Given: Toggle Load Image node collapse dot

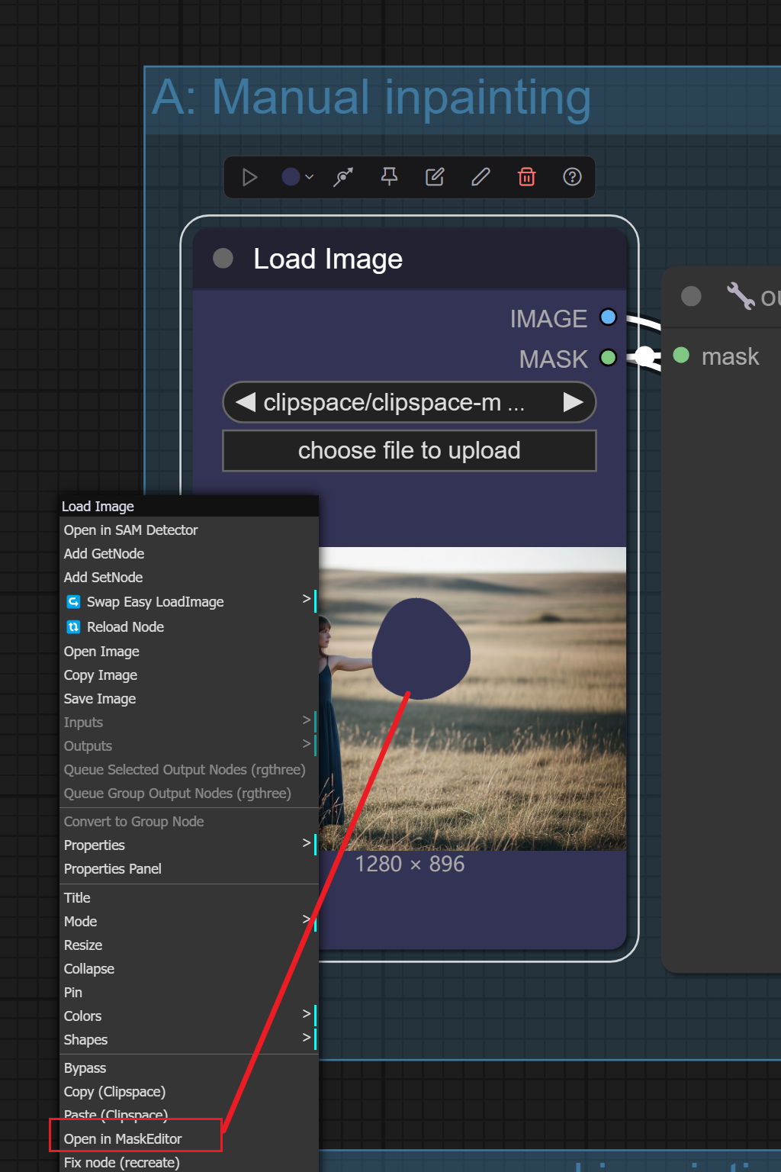Looking at the screenshot, I should 223,259.
